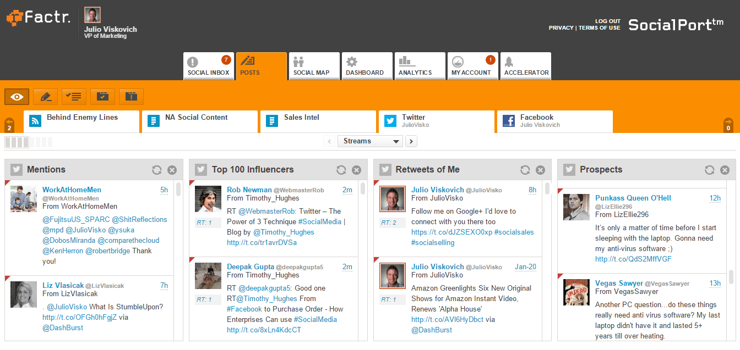Click the Prospects column scrollbar
Viewport: 740px width, 350px height.
(x=731, y=276)
